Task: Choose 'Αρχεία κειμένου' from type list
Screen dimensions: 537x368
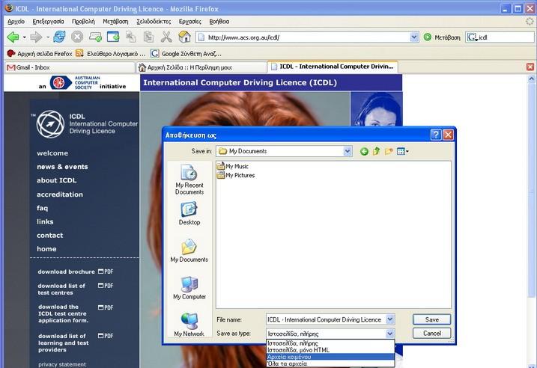Action: pyautogui.click(x=330, y=357)
